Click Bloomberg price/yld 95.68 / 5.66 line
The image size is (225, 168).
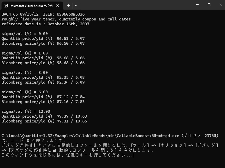tap(43, 63)
